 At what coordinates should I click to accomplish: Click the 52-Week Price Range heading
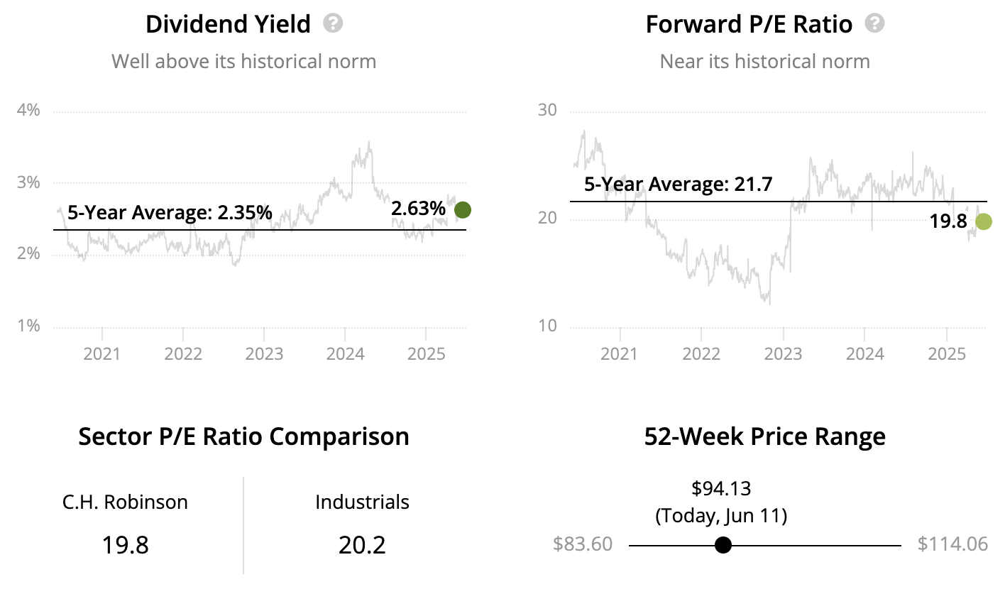coord(764,436)
